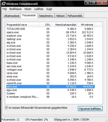Click the 44 876 K VM size value
108x122 pixels.
point(88,86)
